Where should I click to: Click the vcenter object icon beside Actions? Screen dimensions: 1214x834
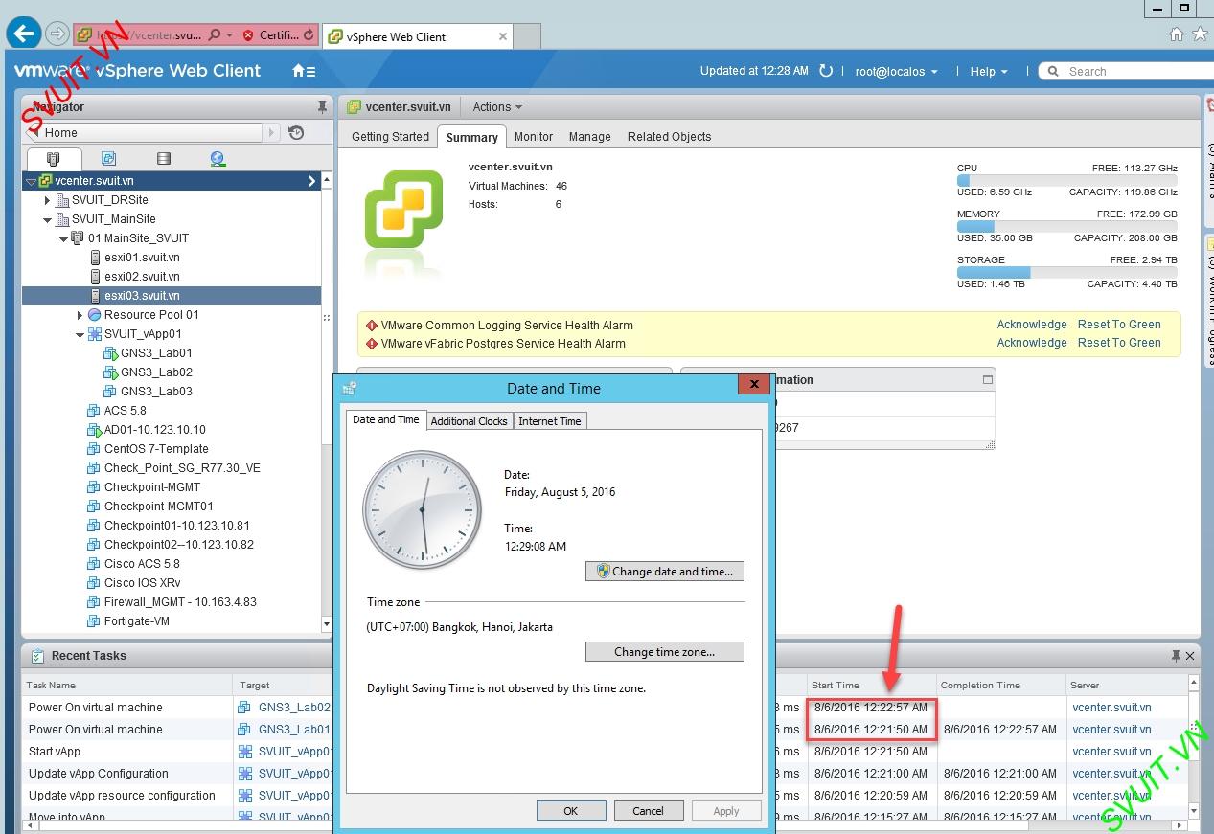(355, 107)
